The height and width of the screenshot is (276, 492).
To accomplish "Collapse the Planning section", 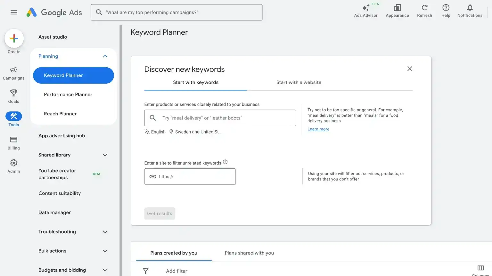I will [105, 56].
